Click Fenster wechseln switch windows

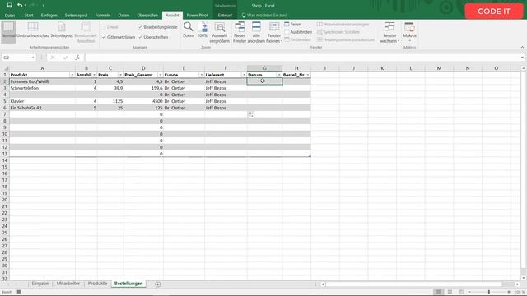389,32
